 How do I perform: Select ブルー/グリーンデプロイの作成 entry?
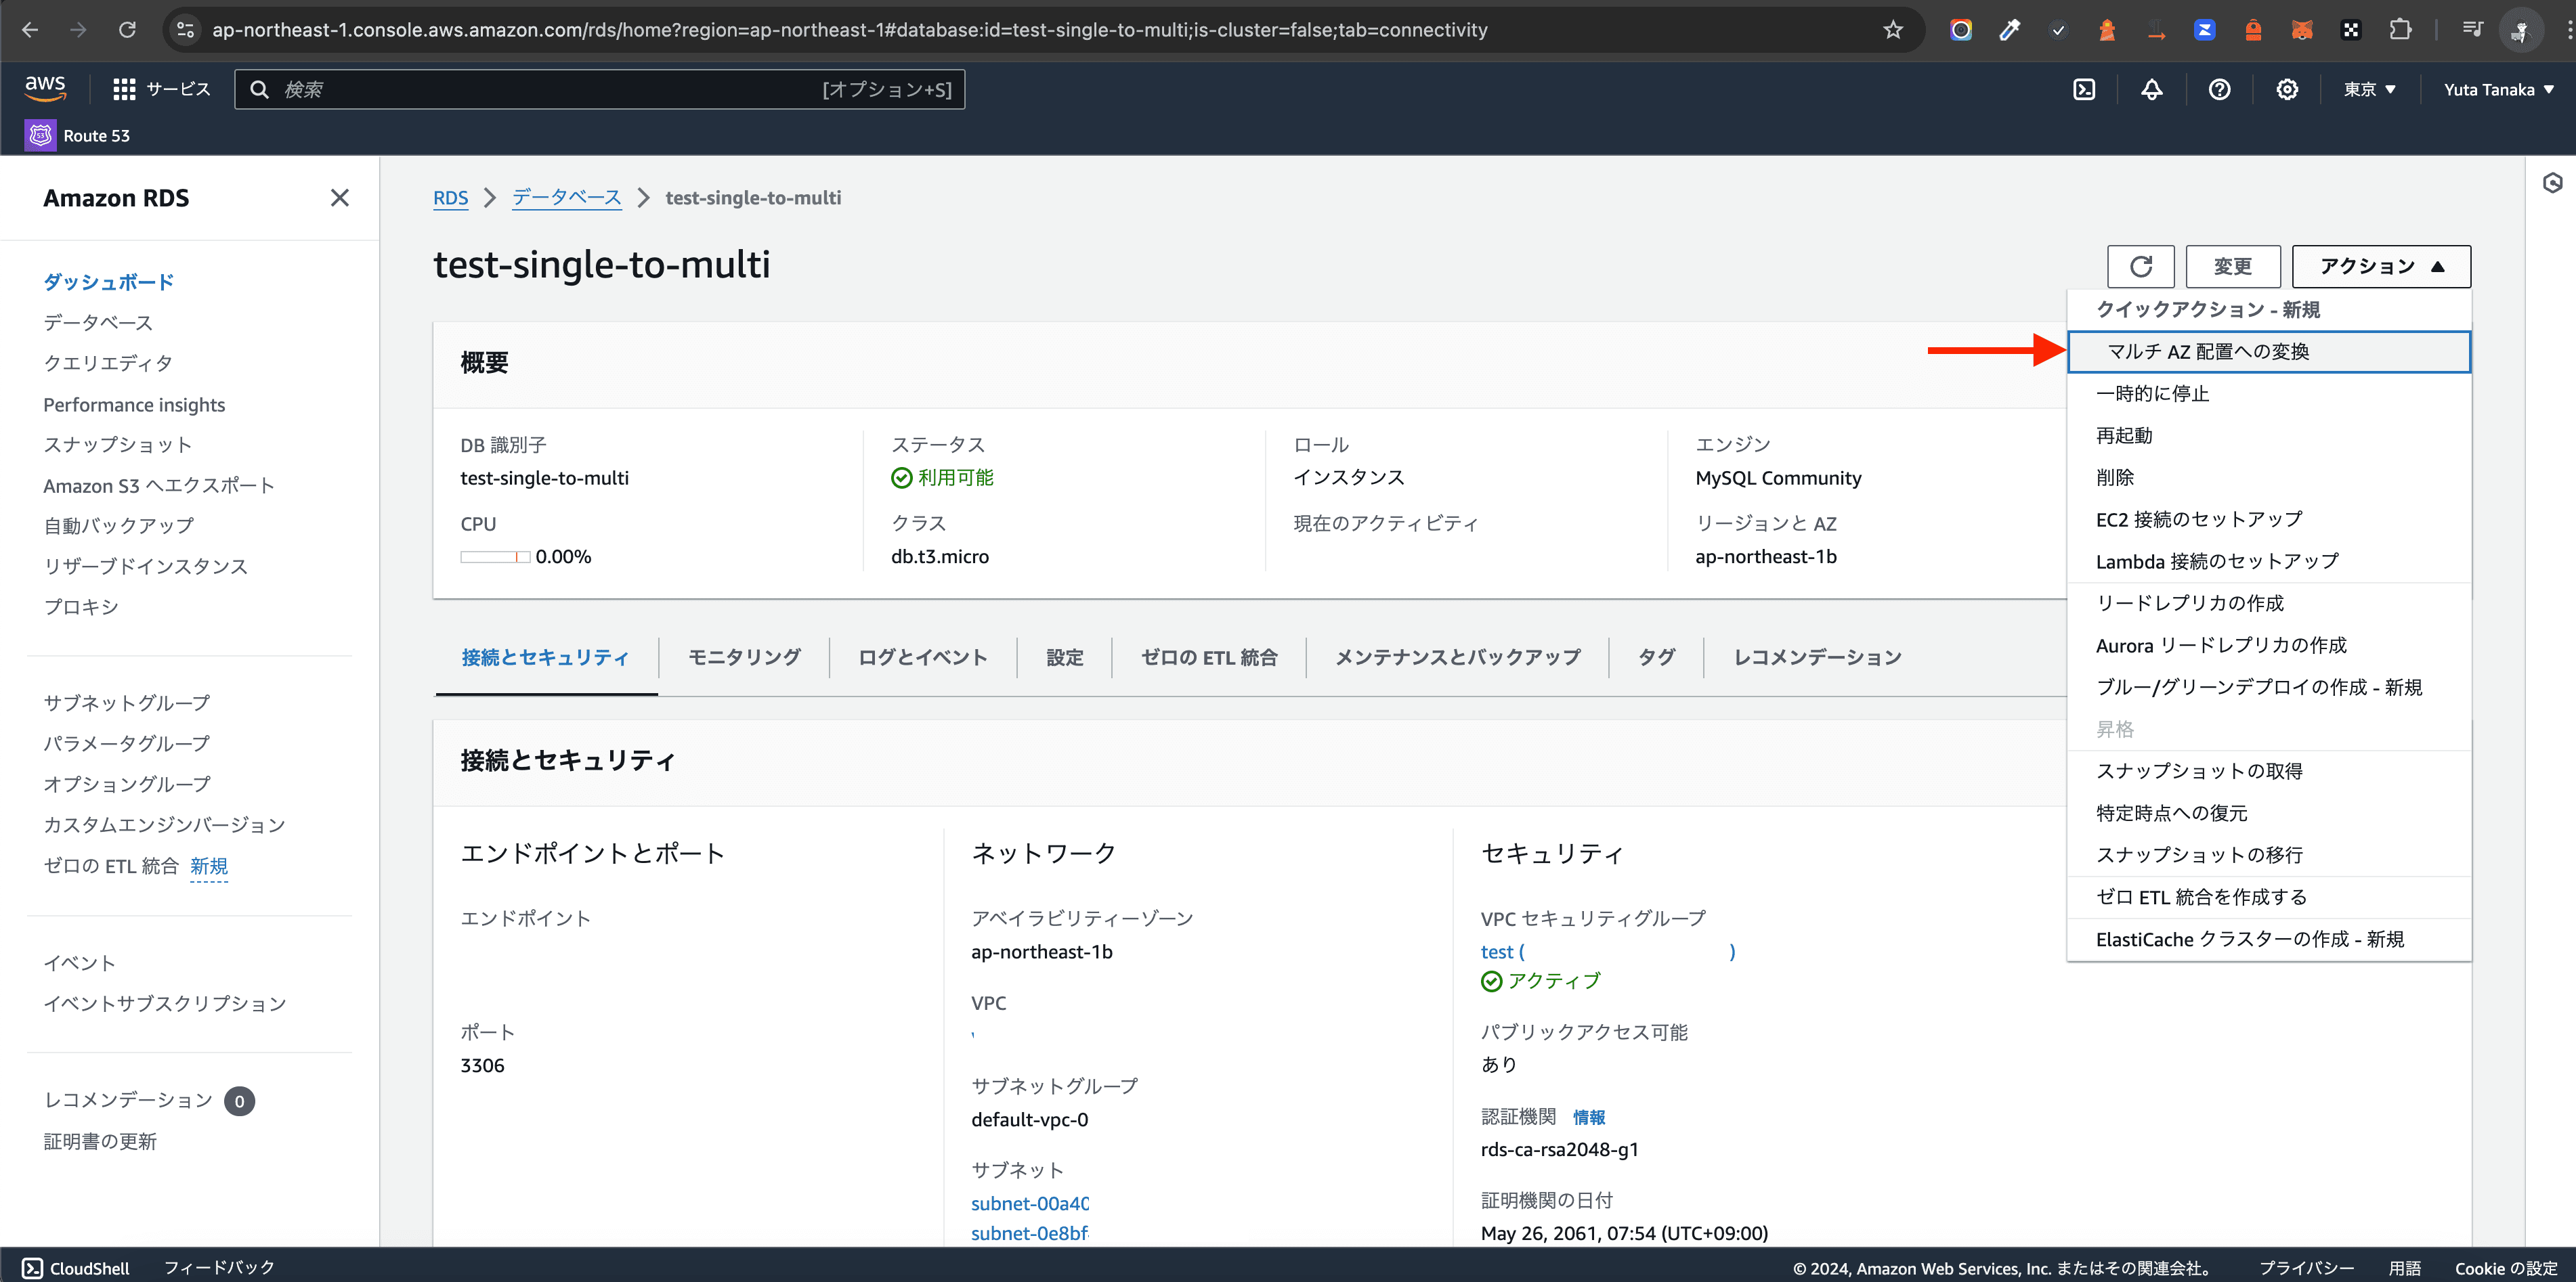[x=2268, y=688]
